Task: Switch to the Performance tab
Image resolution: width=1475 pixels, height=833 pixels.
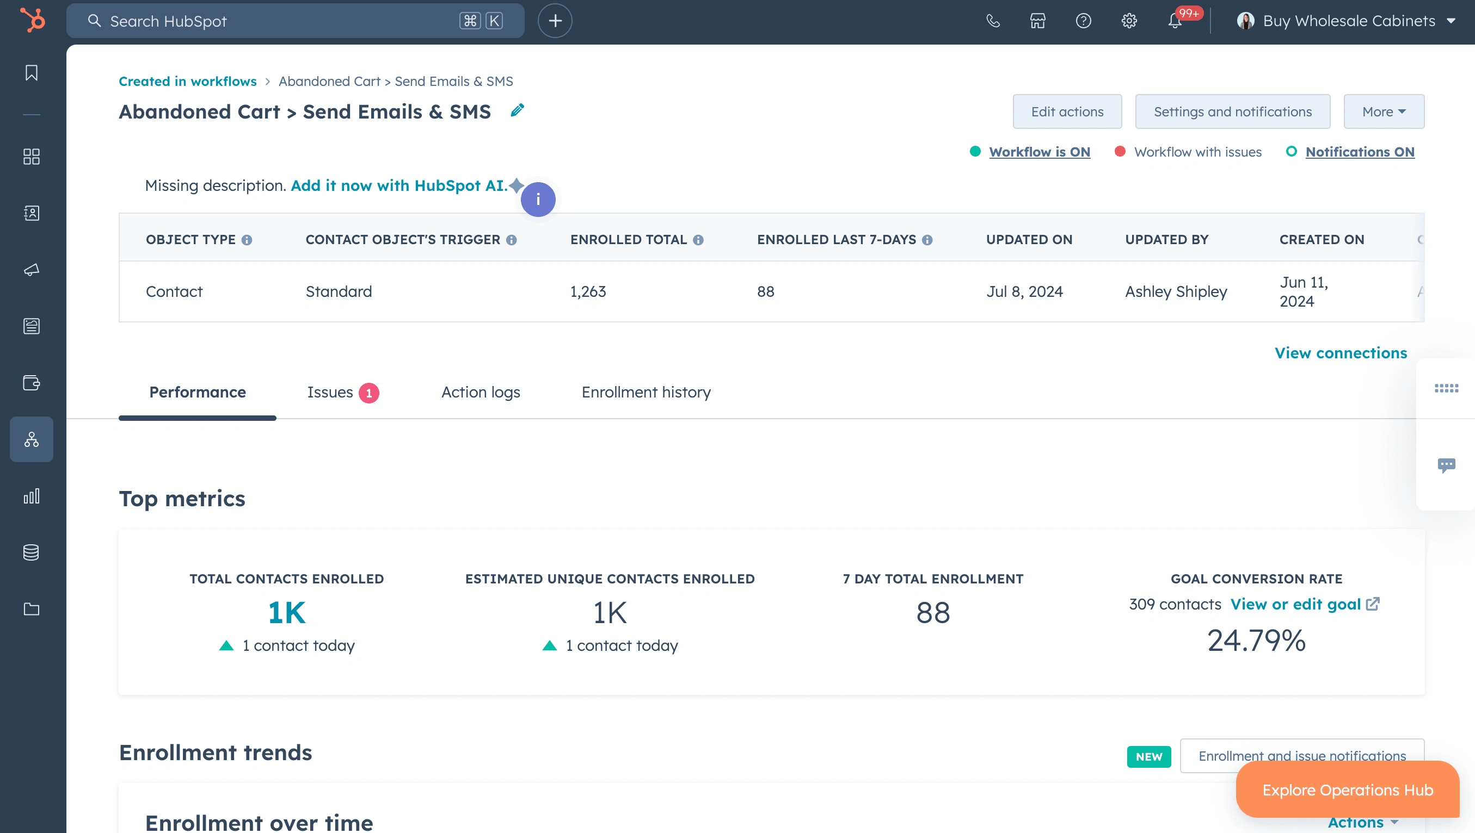Action: pyautogui.click(x=198, y=393)
